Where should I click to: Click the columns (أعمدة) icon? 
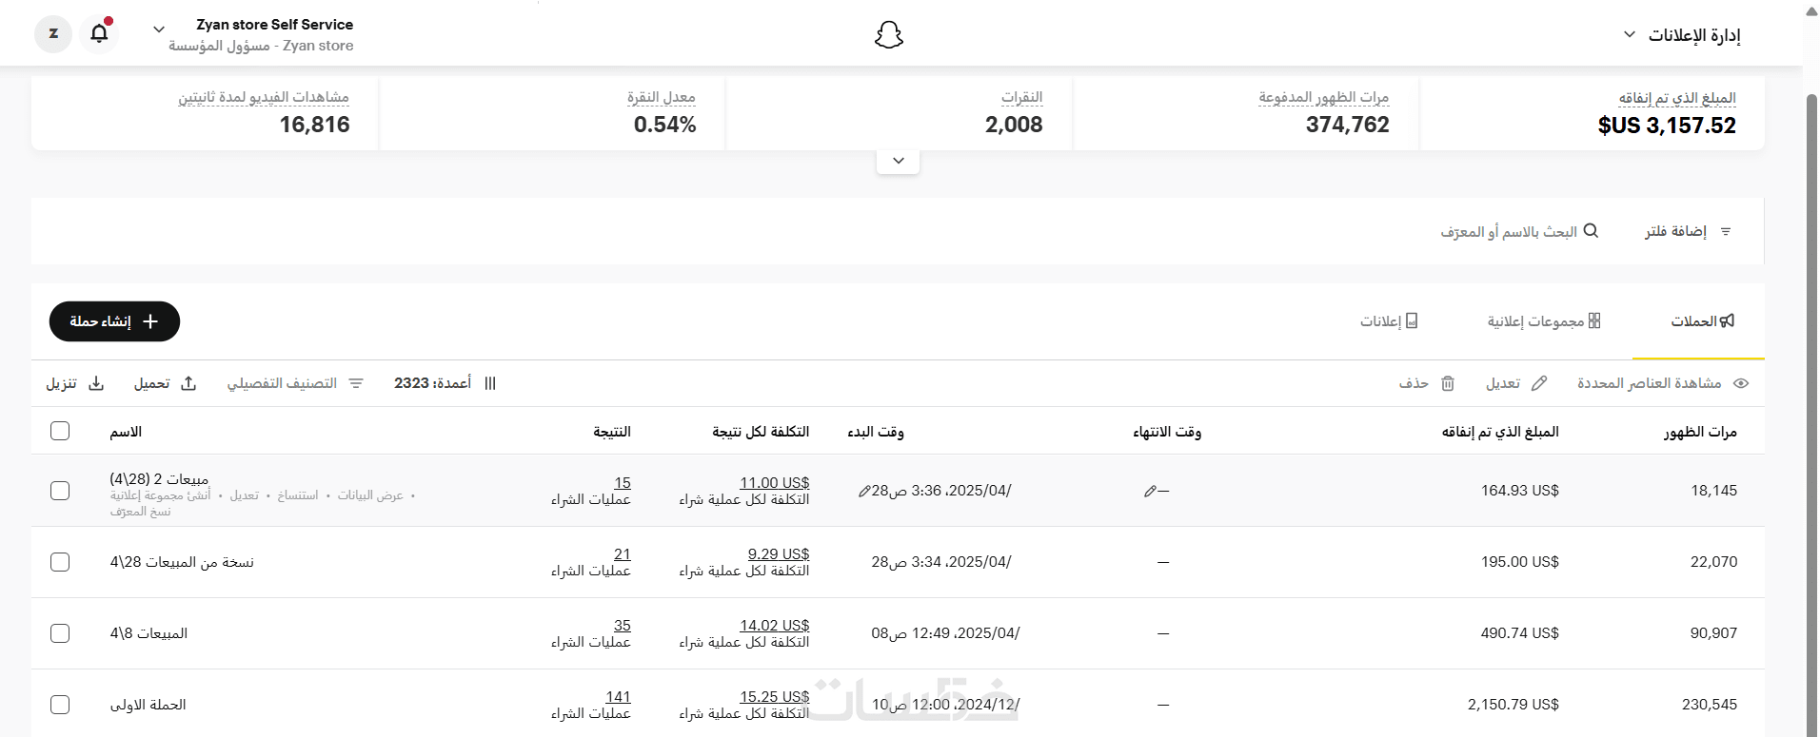[490, 383]
